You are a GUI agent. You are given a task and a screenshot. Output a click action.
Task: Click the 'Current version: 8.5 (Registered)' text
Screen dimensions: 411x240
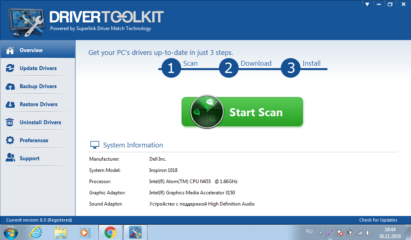pos(39,220)
